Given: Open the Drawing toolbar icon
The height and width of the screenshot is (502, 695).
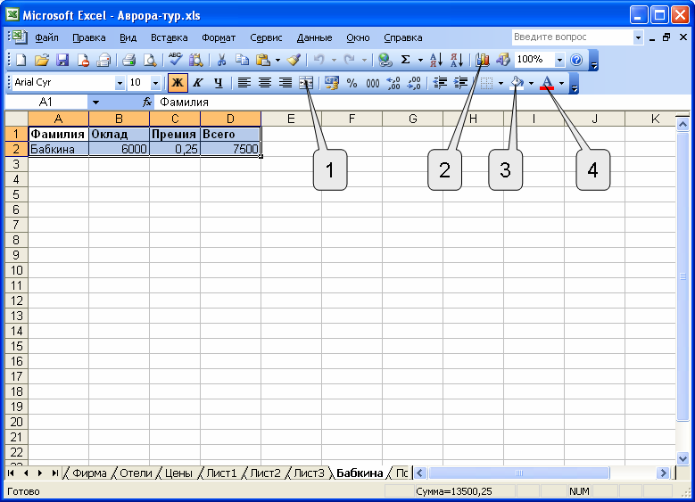Looking at the screenshot, I should click(x=503, y=60).
